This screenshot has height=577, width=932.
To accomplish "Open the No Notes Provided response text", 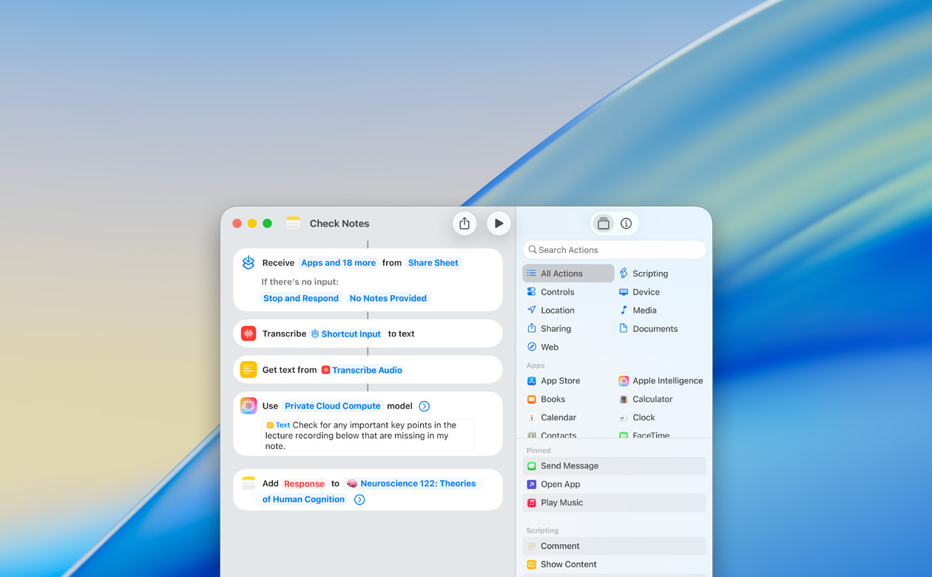I will point(388,297).
